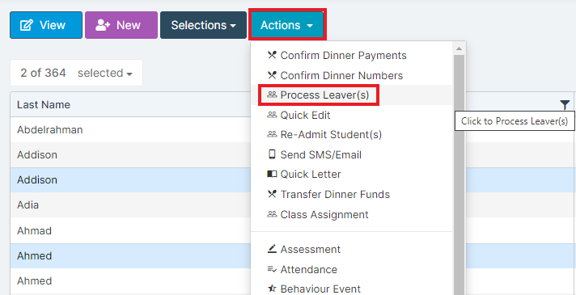Click the pencil icon next to Assessment
576x295 pixels.
pyautogui.click(x=272, y=249)
